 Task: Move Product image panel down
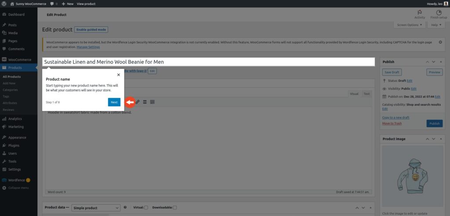(434, 139)
